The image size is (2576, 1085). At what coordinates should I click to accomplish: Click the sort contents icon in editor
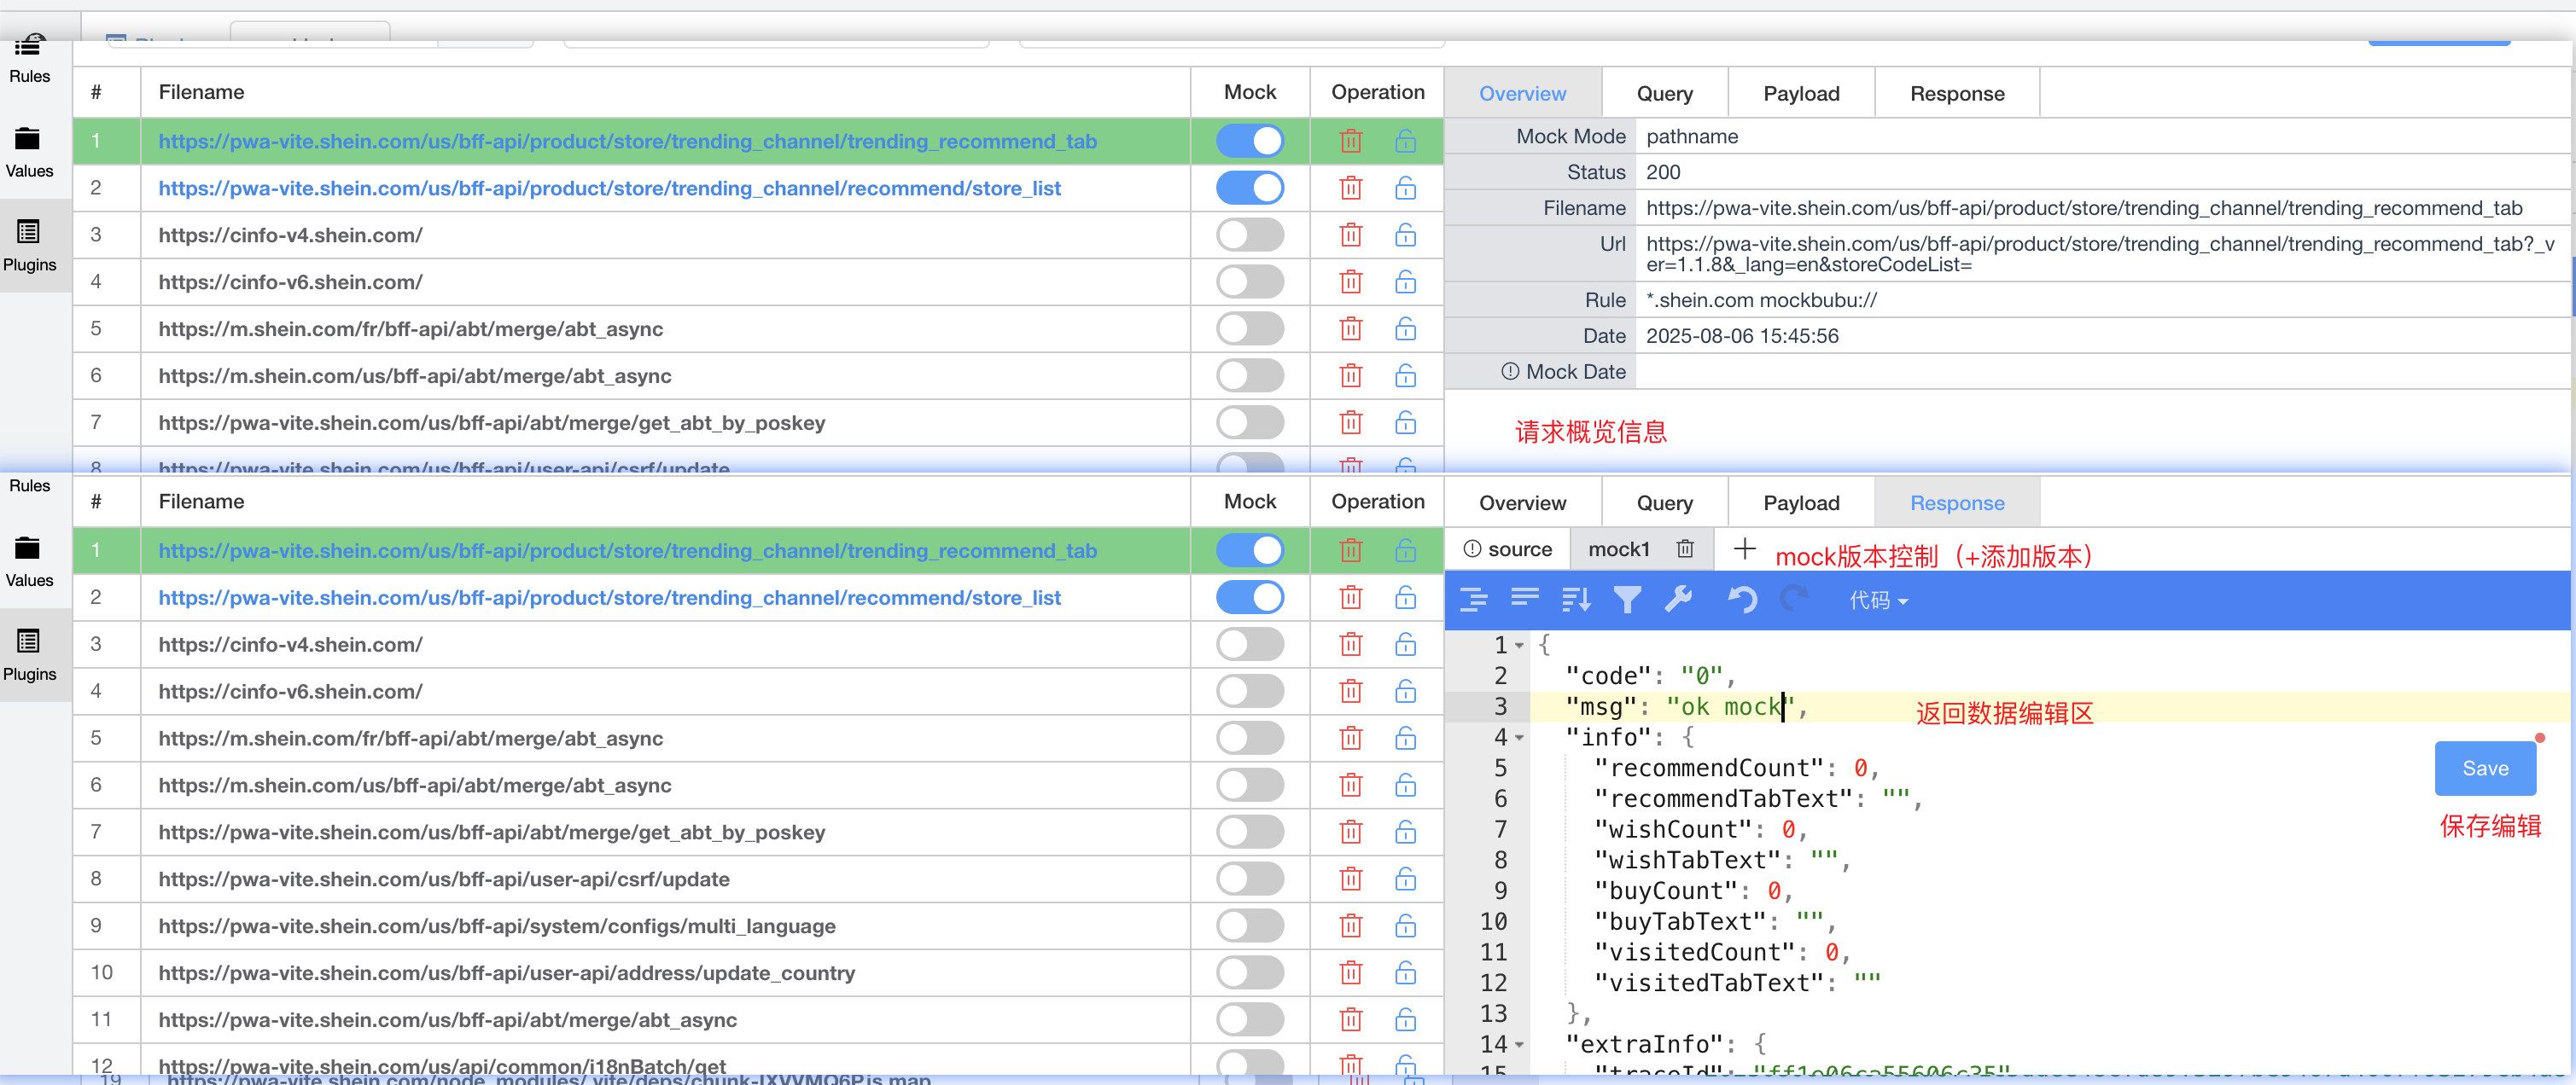click(x=1576, y=600)
